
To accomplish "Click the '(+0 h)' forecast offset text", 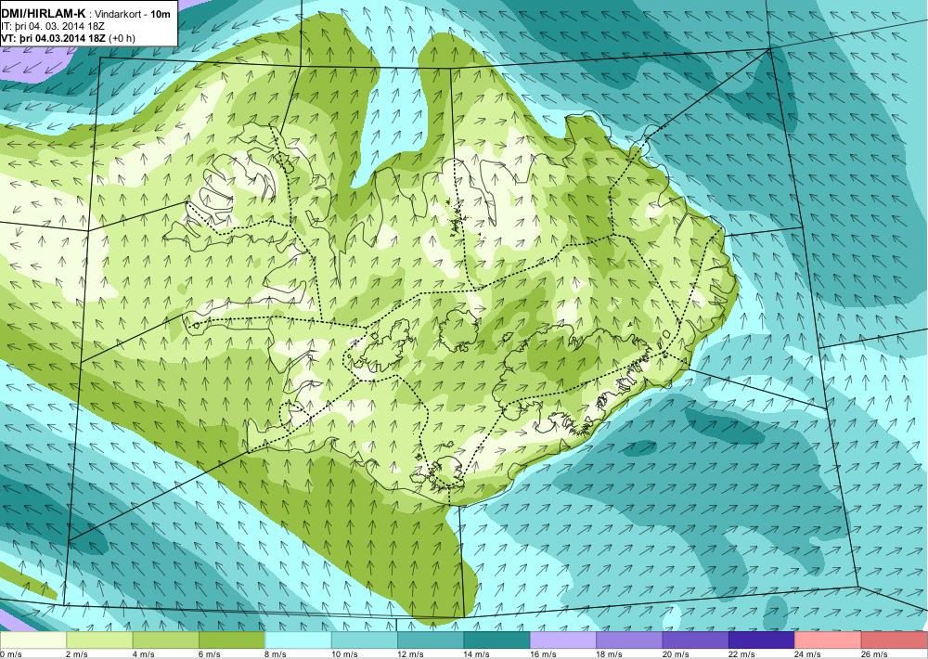I will coord(123,38).
